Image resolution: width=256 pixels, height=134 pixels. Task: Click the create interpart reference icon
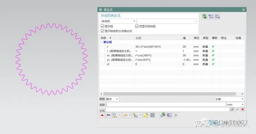click(x=135, y=115)
